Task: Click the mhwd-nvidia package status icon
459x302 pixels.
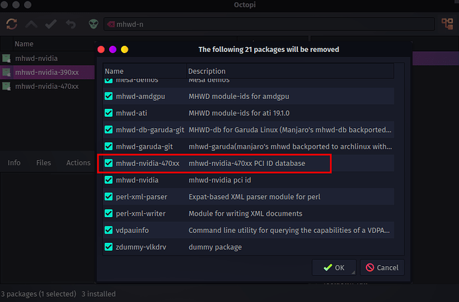Action: (7, 58)
